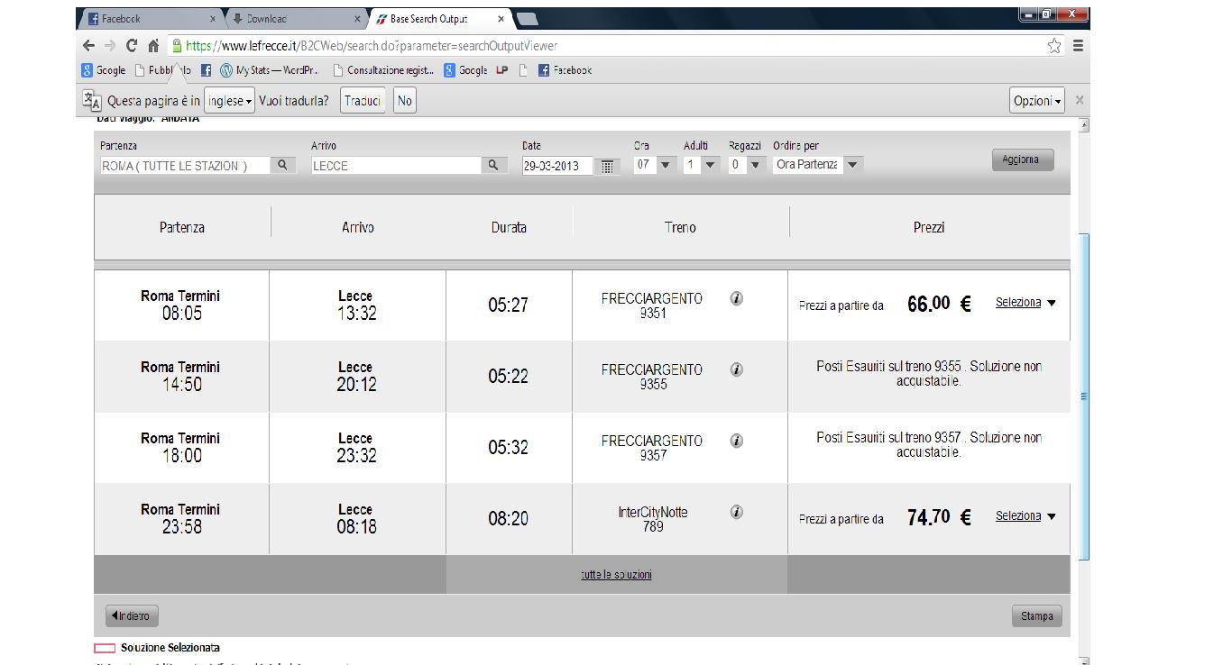
Task: Click info icon for Frecciargento 9355
Action: pos(736,370)
